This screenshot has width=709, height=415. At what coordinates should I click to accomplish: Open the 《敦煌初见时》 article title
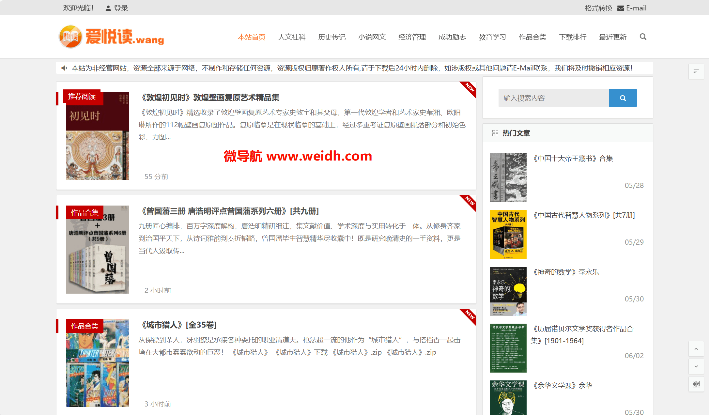[209, 98]
